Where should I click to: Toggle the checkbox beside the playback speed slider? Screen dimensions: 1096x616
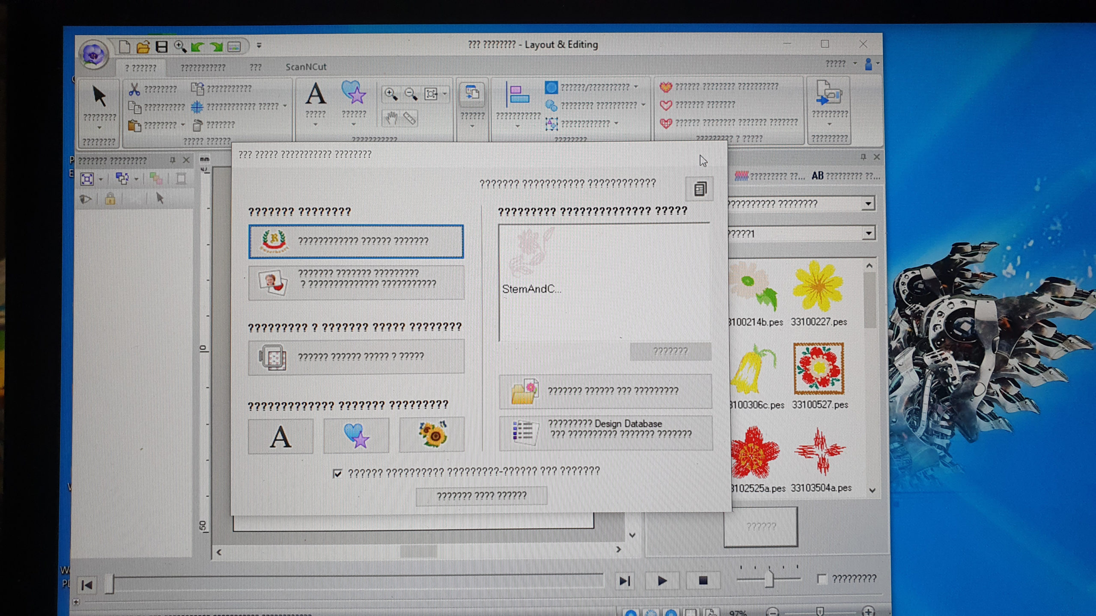[x=821, y=579]
